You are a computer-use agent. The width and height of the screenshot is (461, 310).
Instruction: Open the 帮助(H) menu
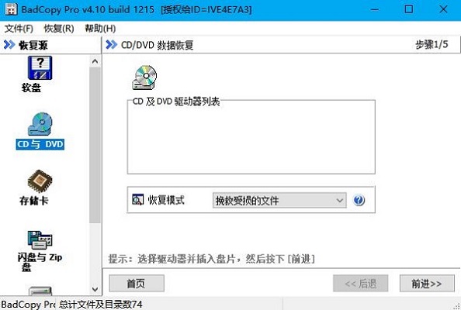click(100, 29)
